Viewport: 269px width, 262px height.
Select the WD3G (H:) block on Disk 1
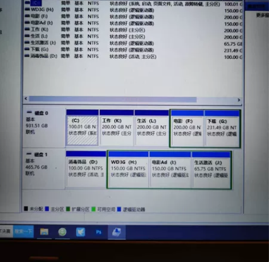pyautogui.click(x=129, y=170)
